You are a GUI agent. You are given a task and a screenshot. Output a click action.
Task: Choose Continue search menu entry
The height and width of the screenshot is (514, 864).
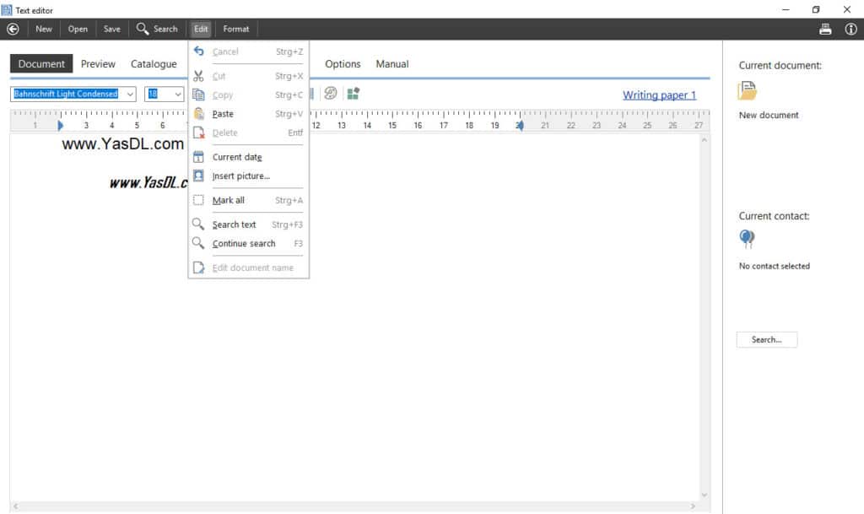tap(249, 243)
